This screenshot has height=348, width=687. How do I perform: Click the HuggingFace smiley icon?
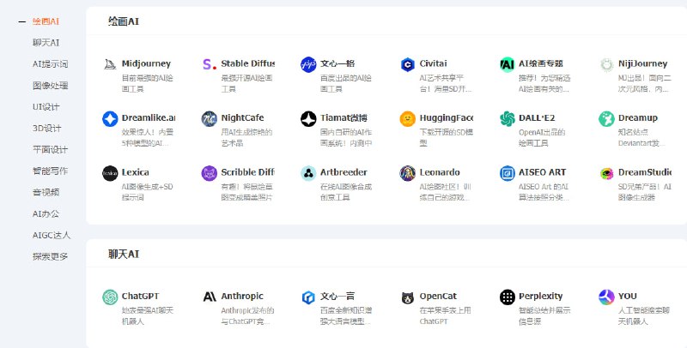407,119
